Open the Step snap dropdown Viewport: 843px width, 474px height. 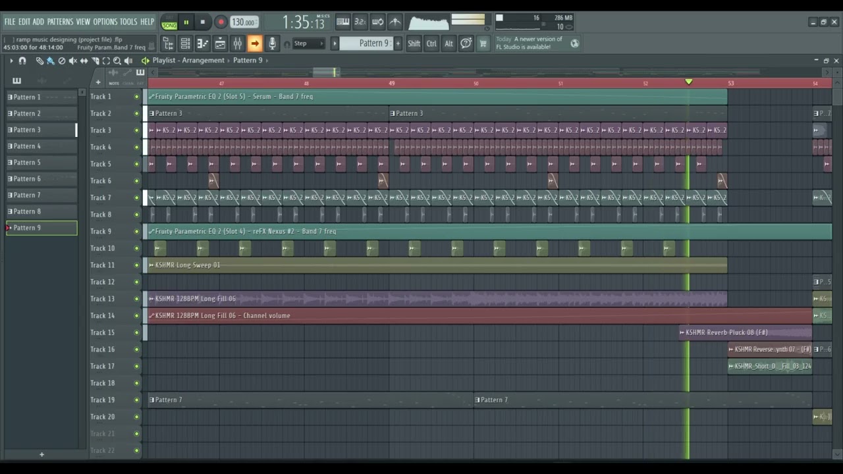pos(308,43)
